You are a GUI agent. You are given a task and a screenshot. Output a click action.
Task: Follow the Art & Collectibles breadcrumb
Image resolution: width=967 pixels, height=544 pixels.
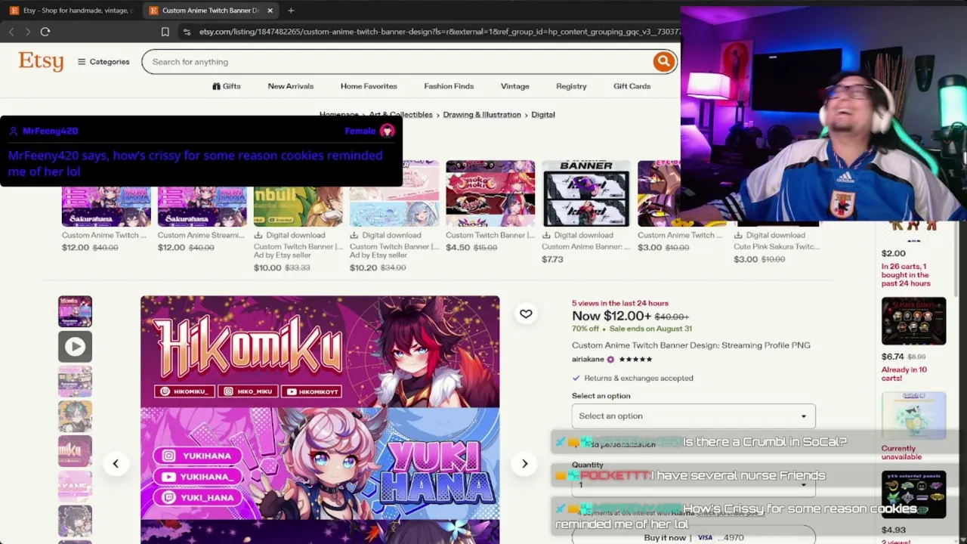click(400, 115)
